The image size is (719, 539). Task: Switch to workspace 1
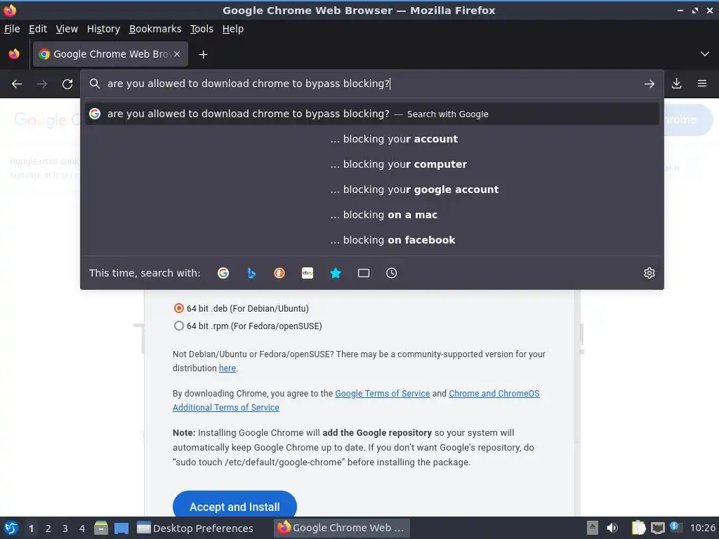point(31,528)
